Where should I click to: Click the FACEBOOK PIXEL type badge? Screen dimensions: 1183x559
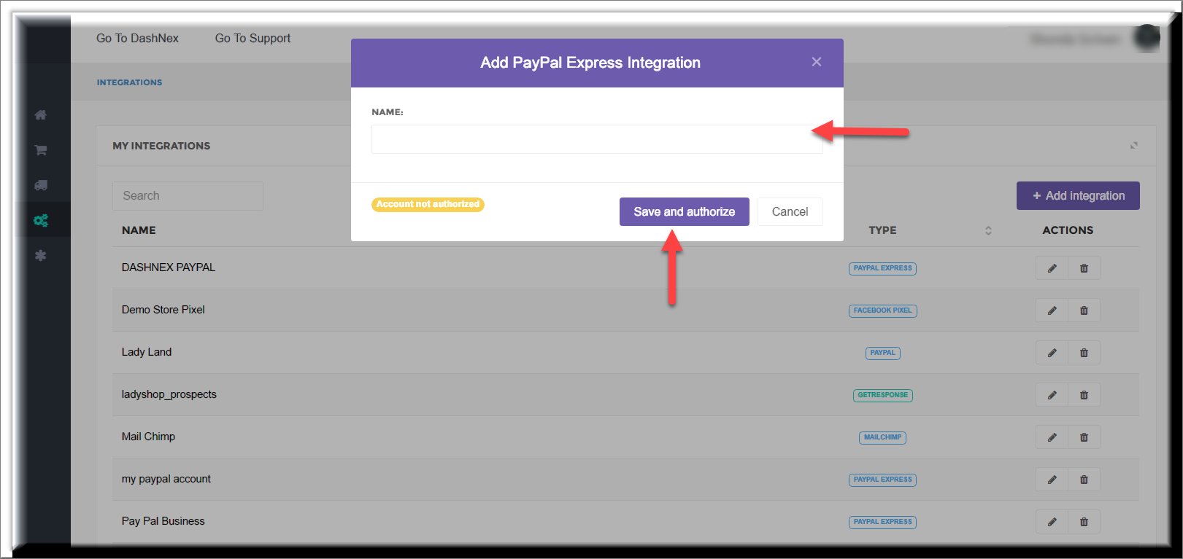click(x=882, y=310)
